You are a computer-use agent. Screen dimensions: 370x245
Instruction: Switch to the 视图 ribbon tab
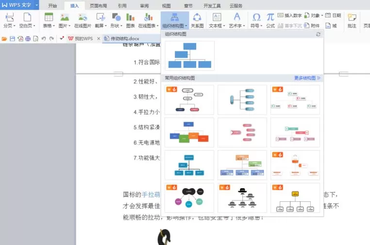coord(166,6)
